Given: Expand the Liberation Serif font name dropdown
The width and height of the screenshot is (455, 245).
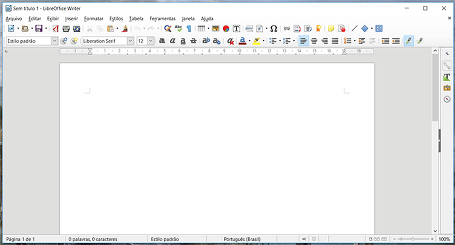Looking at the screenshot, I should pyautogui.click(x=130, y=41).
